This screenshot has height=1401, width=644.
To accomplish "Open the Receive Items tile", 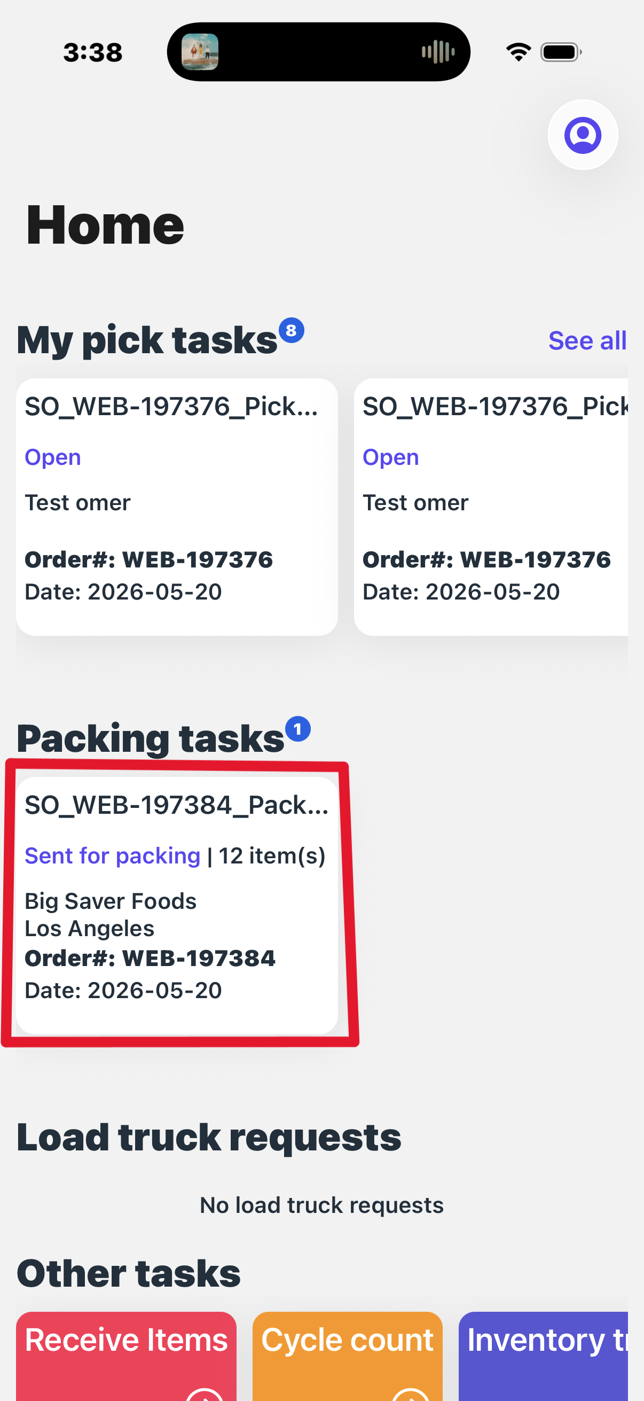I will click(126, 1357).
